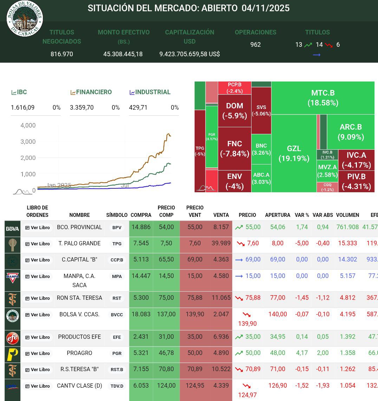The image size is (378, 401).
Task: Open Ver Libro for BCO. PROVINCIAL
Action: (38, 228)
